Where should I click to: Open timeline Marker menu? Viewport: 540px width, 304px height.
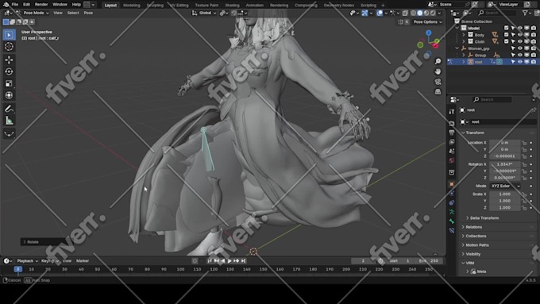[83, 261]
